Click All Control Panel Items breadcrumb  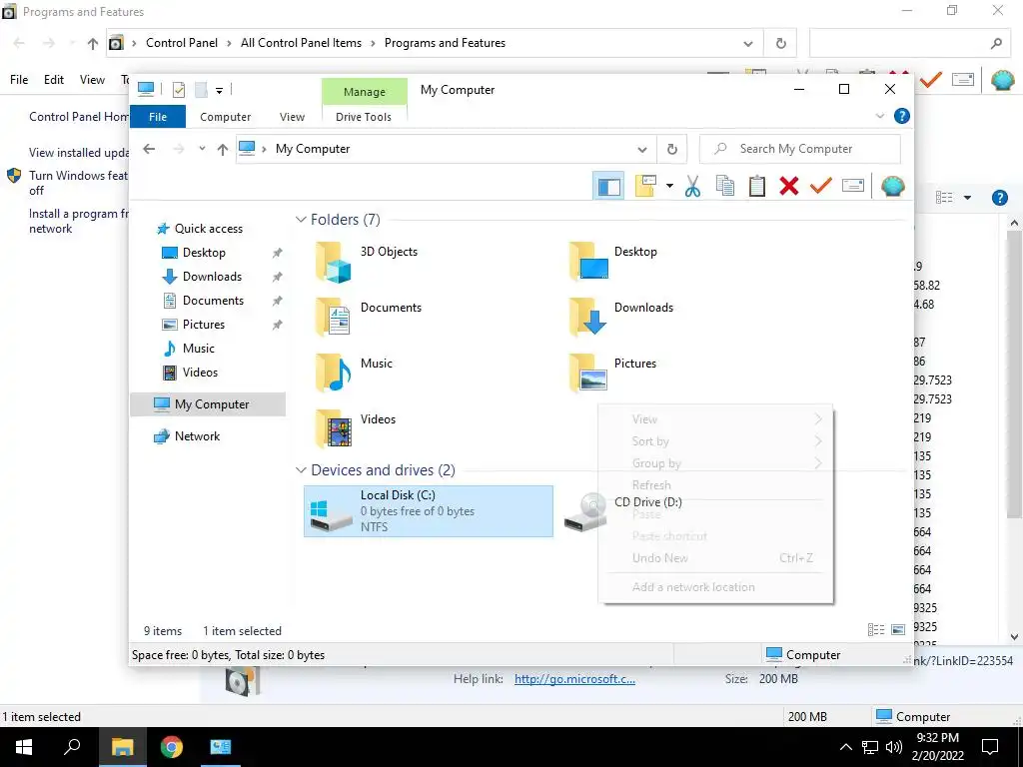pyautogui.click(x=301, y=43)
